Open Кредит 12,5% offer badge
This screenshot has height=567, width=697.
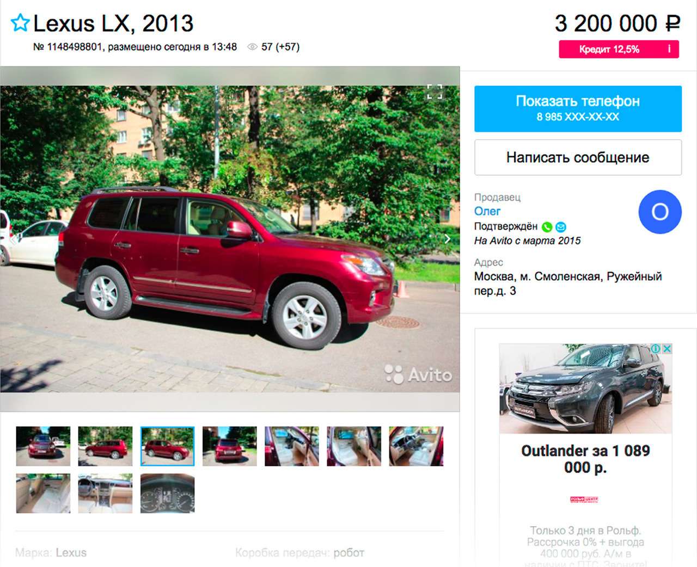coord(619,49)
